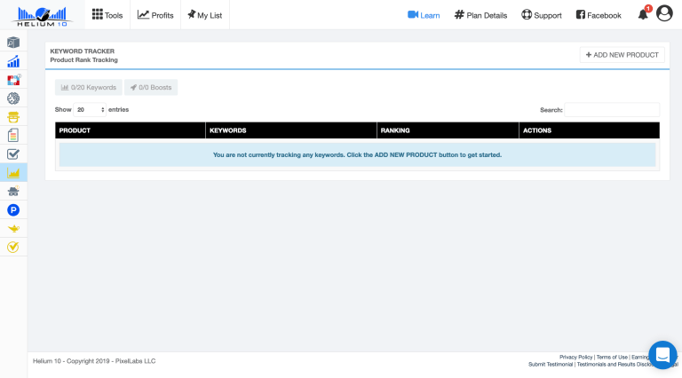Click the KEYWORD TRACKER heading
Image resolution: width=682 pixels, height=378 pixels.
pyautogui.click(x=83, y=51)
